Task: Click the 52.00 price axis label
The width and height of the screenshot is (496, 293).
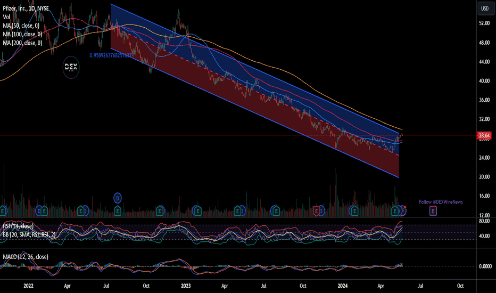Action: (x=484, y=23)
